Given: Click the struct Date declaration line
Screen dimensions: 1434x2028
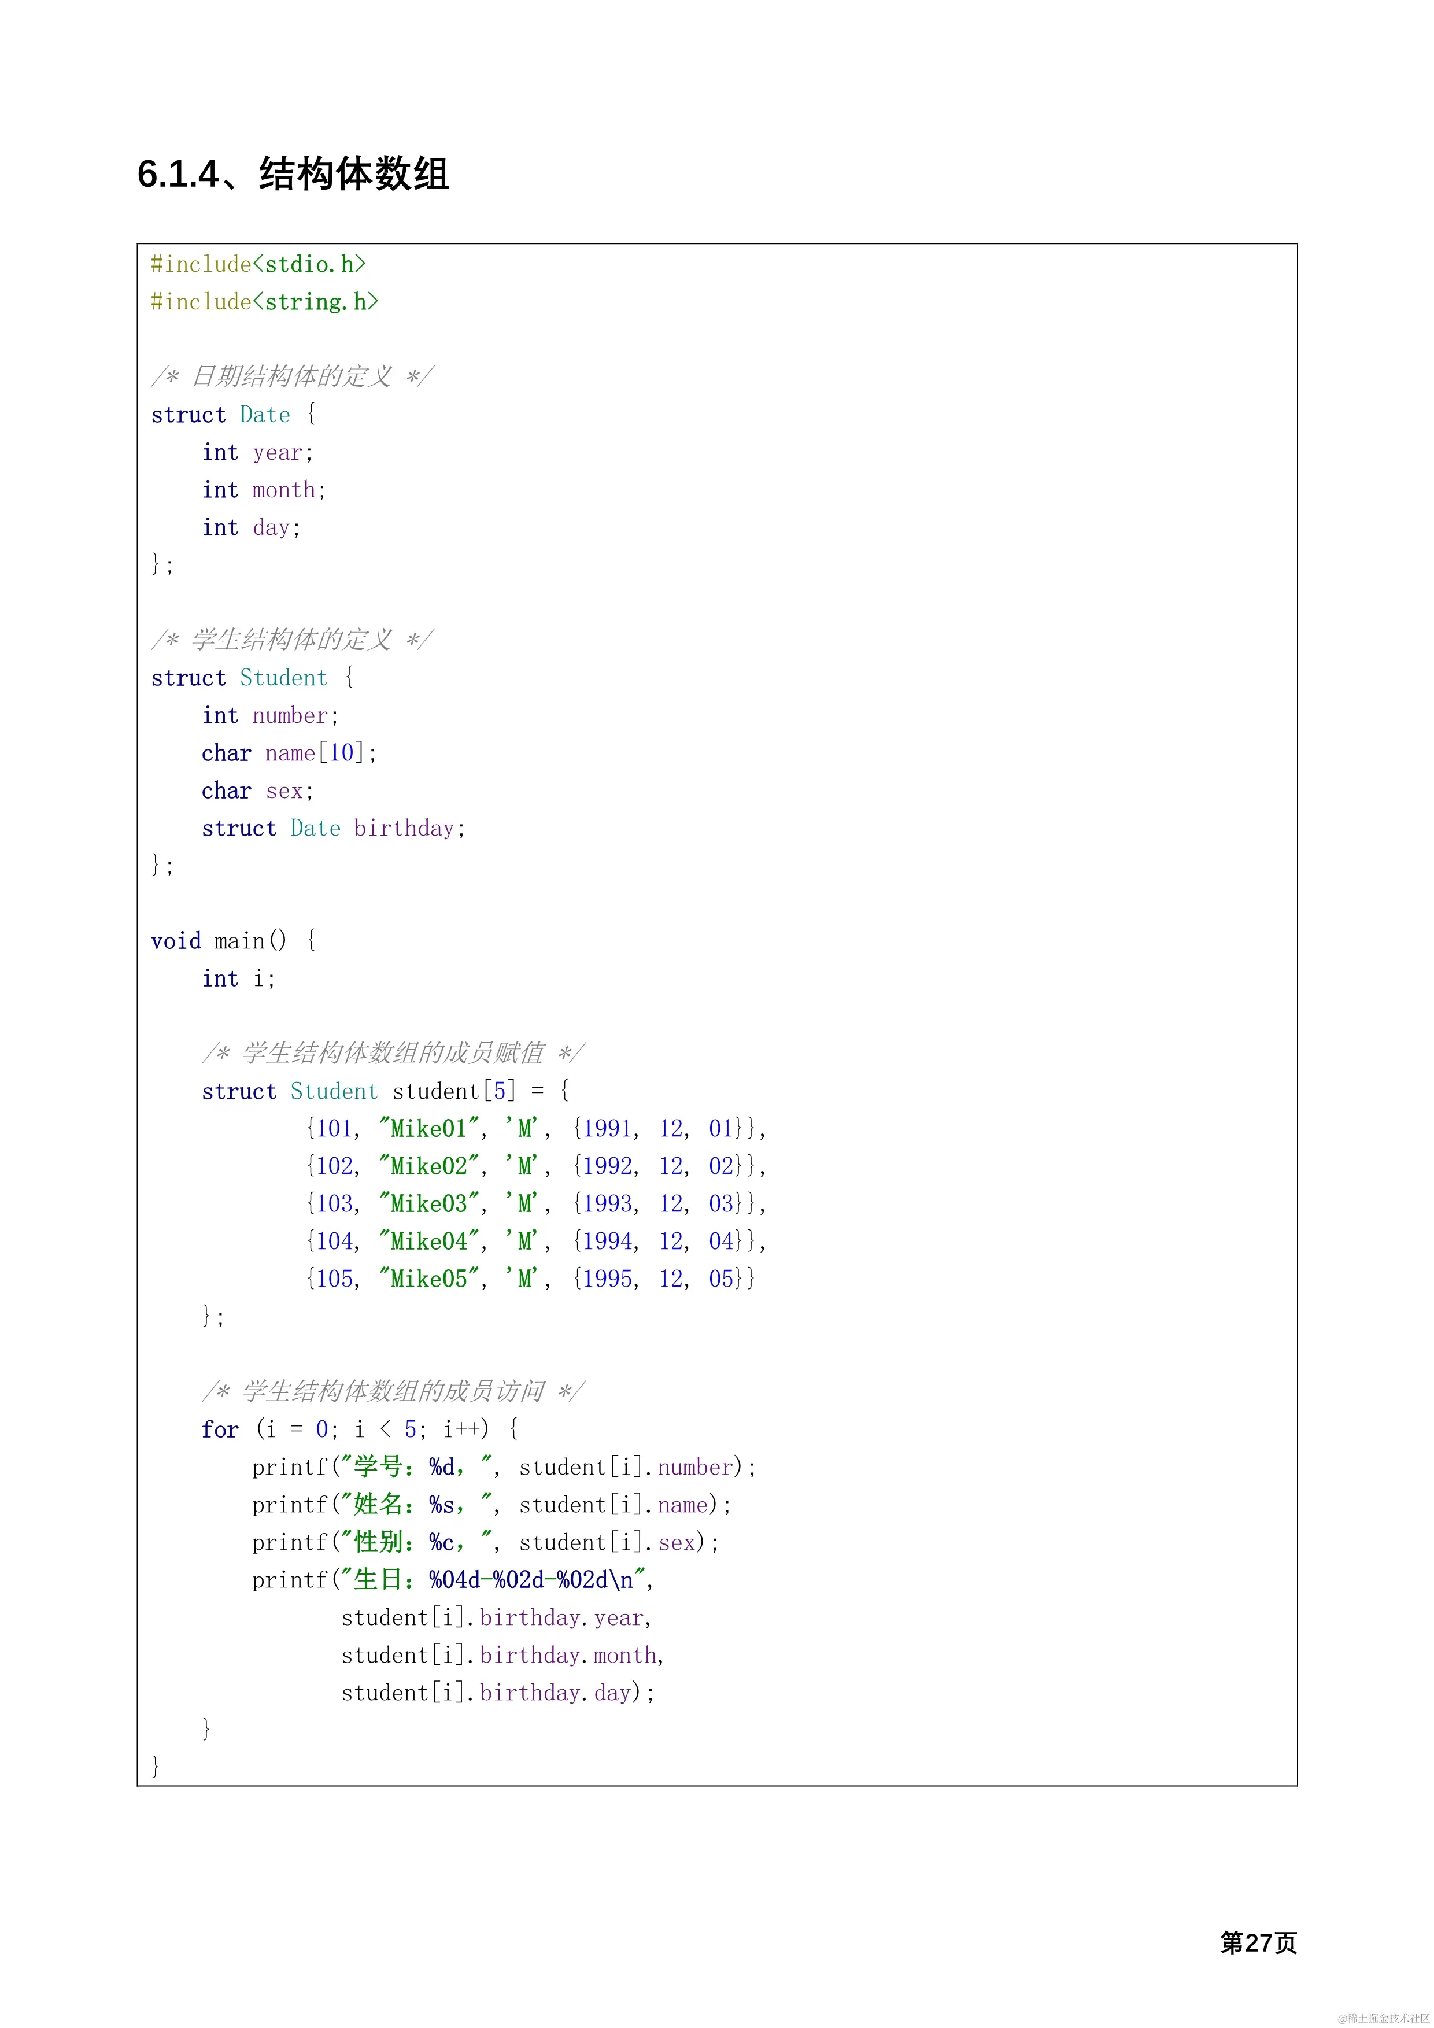Looking at the screenshot, I should 233,414.
